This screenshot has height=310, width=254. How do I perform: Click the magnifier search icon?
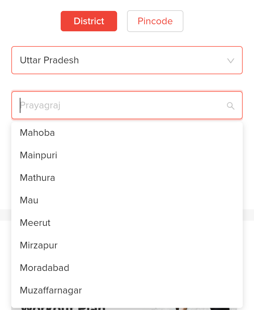click(x=231, y=106)
